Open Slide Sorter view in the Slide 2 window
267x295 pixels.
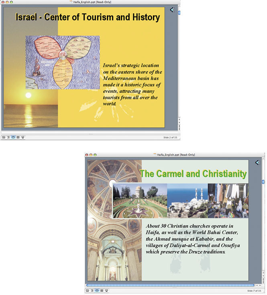click(18, 137)
